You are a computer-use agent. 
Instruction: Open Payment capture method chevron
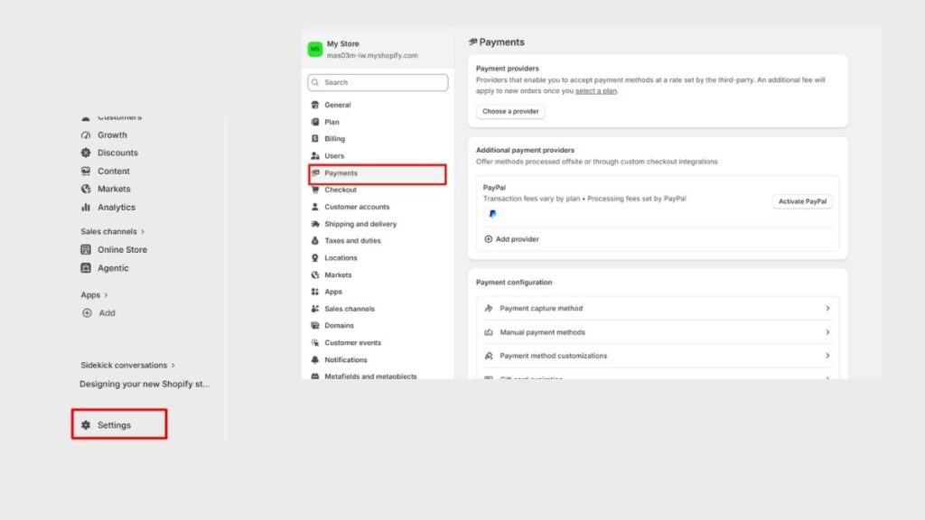coord(827,309)
